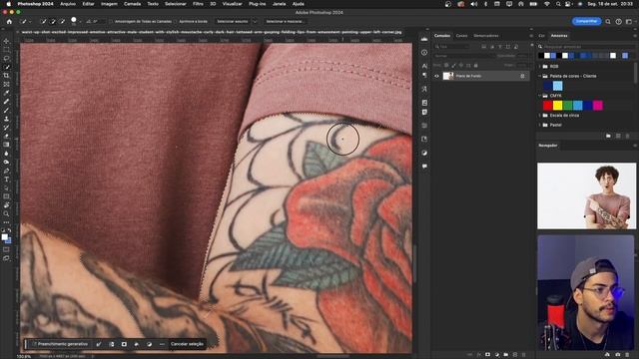Image resolution: width=639 pixels, height=359 pixels.
Task: Toggle Add to Selection mode in options bar
Action: tap(53, 22)
